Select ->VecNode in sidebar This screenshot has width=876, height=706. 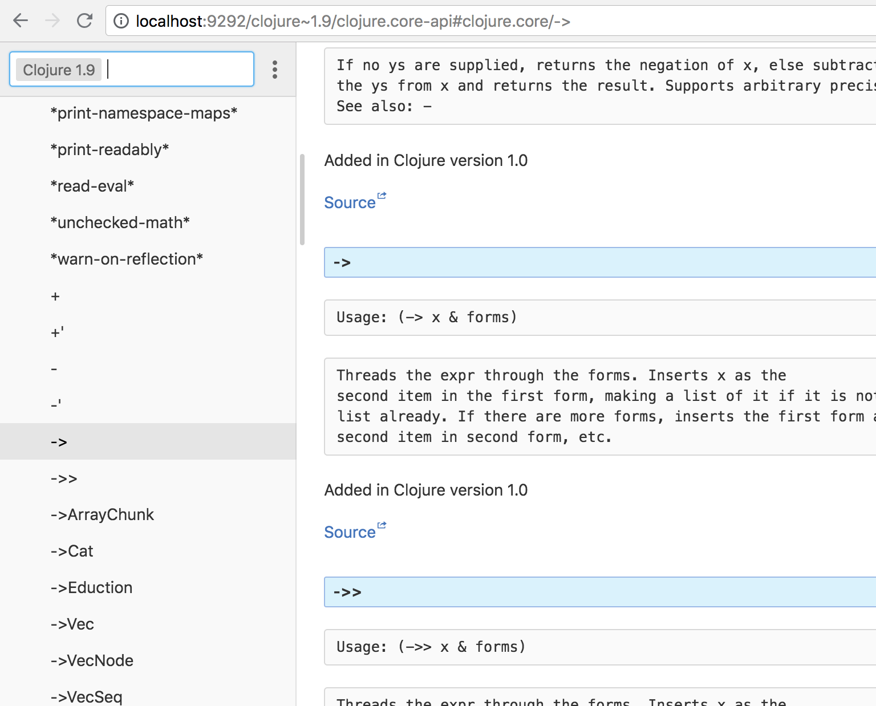[x=148, y=660]
